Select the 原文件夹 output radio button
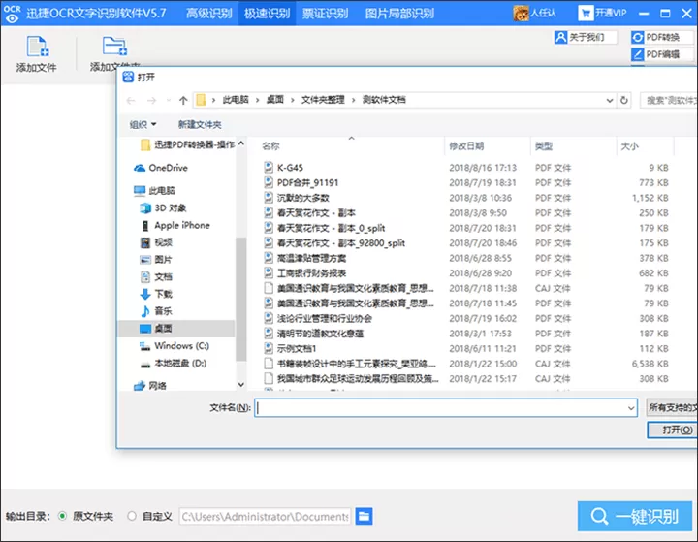This screenshot has height=542, width=698. coord(63,516)
